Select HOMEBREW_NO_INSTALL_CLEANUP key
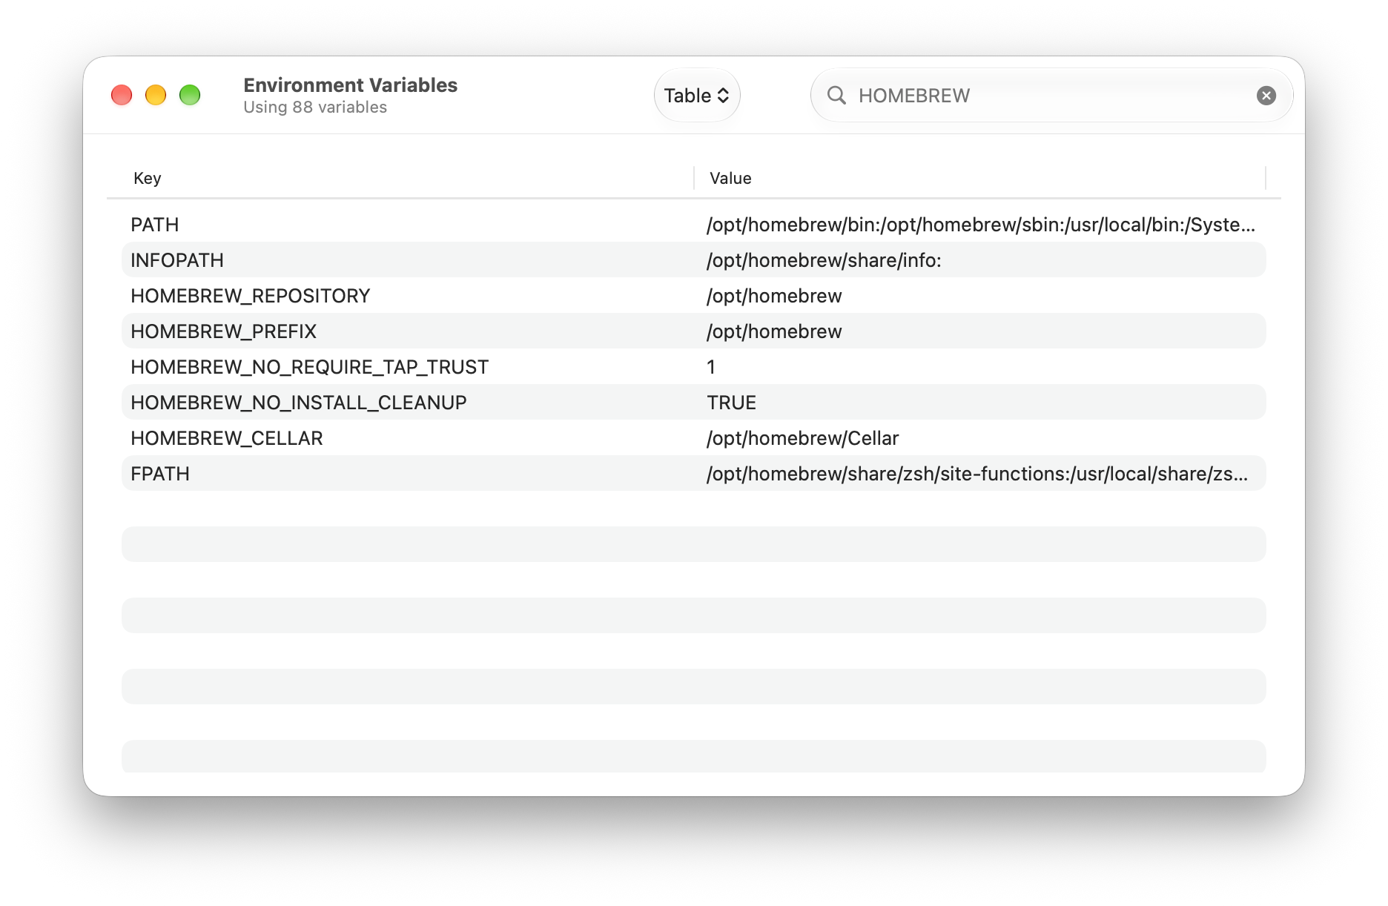 click(299, 403)
